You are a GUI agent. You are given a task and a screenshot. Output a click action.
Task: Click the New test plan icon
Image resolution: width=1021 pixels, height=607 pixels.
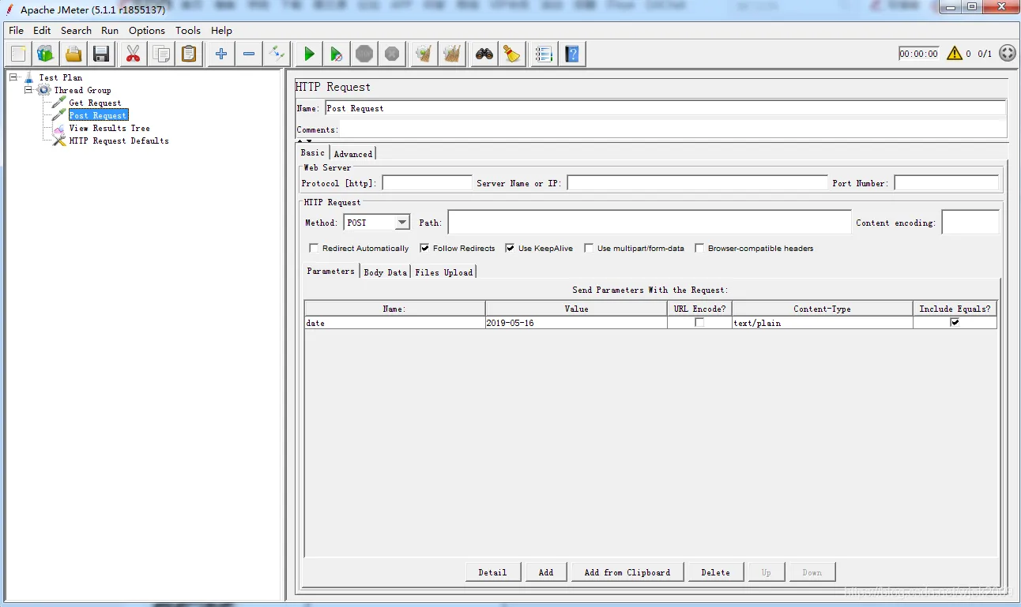tap(19, 54)
